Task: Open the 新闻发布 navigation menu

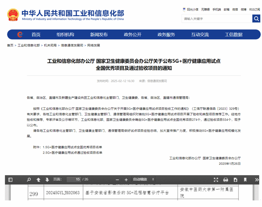Action: click(99, 35)
